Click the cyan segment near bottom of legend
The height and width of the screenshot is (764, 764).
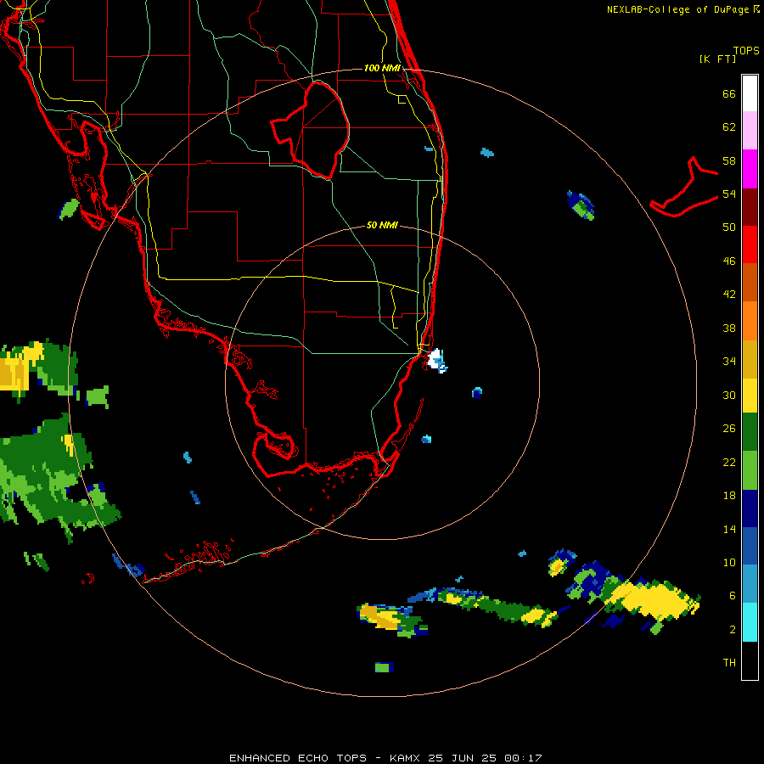tap(750, 622)
